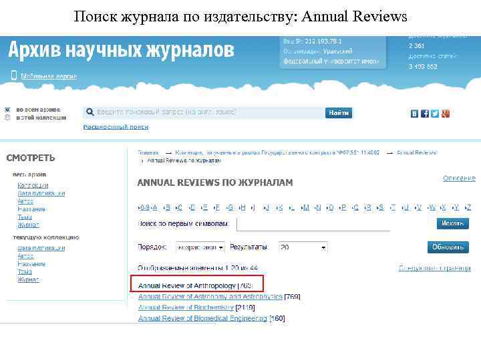Browse whole archive by Тема
Screen dimensions: 481x361
[25, 217]
